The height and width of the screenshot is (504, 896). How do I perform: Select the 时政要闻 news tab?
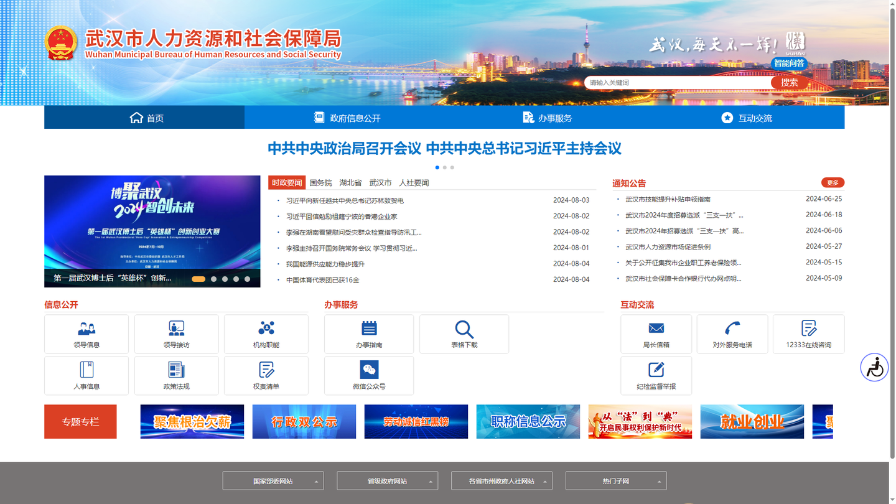click(287, 182)
